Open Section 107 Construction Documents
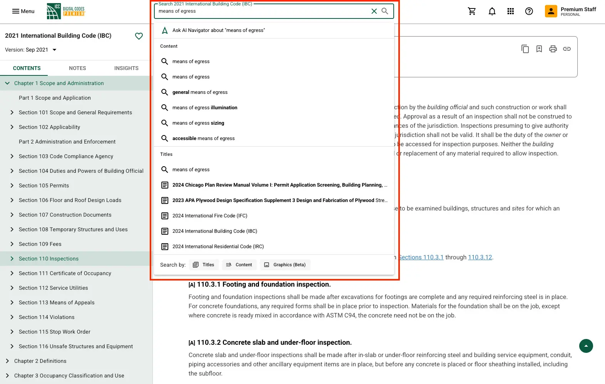 (x=65, y=215)
